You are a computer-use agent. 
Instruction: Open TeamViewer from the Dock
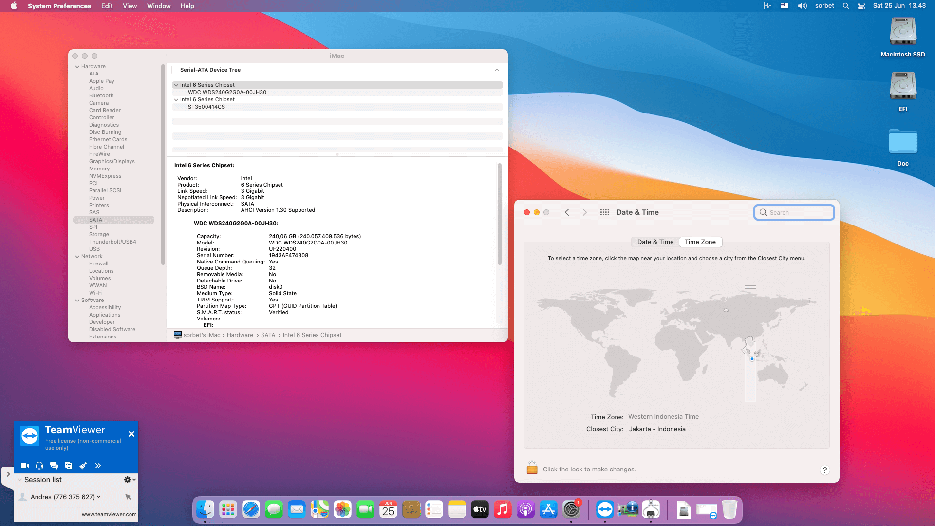(605, 510)
